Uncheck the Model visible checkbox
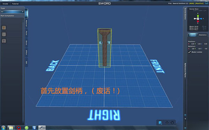209x130 pixels. (189, 52)
